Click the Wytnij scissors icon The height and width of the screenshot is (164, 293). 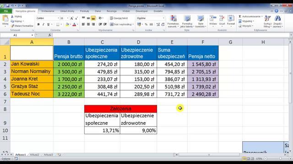tap(12, 16)
